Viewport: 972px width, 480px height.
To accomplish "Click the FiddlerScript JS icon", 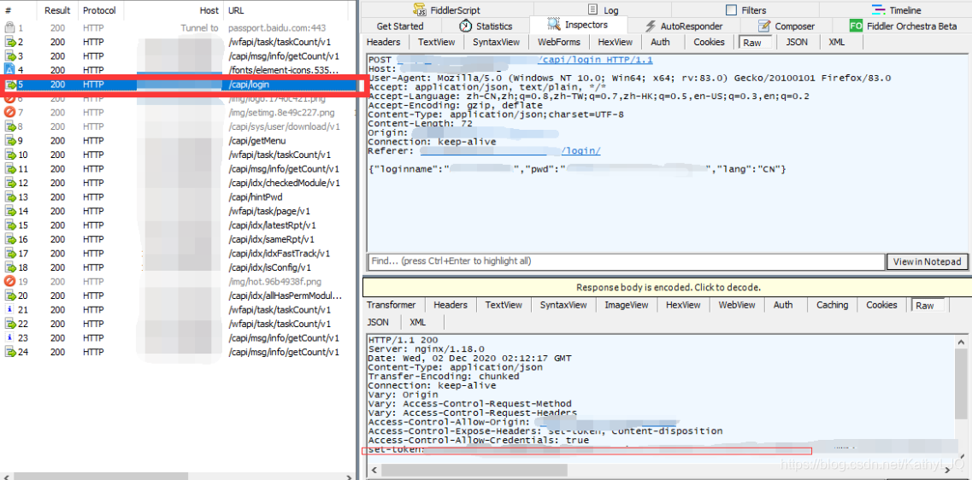I will (x=421, y=10).
